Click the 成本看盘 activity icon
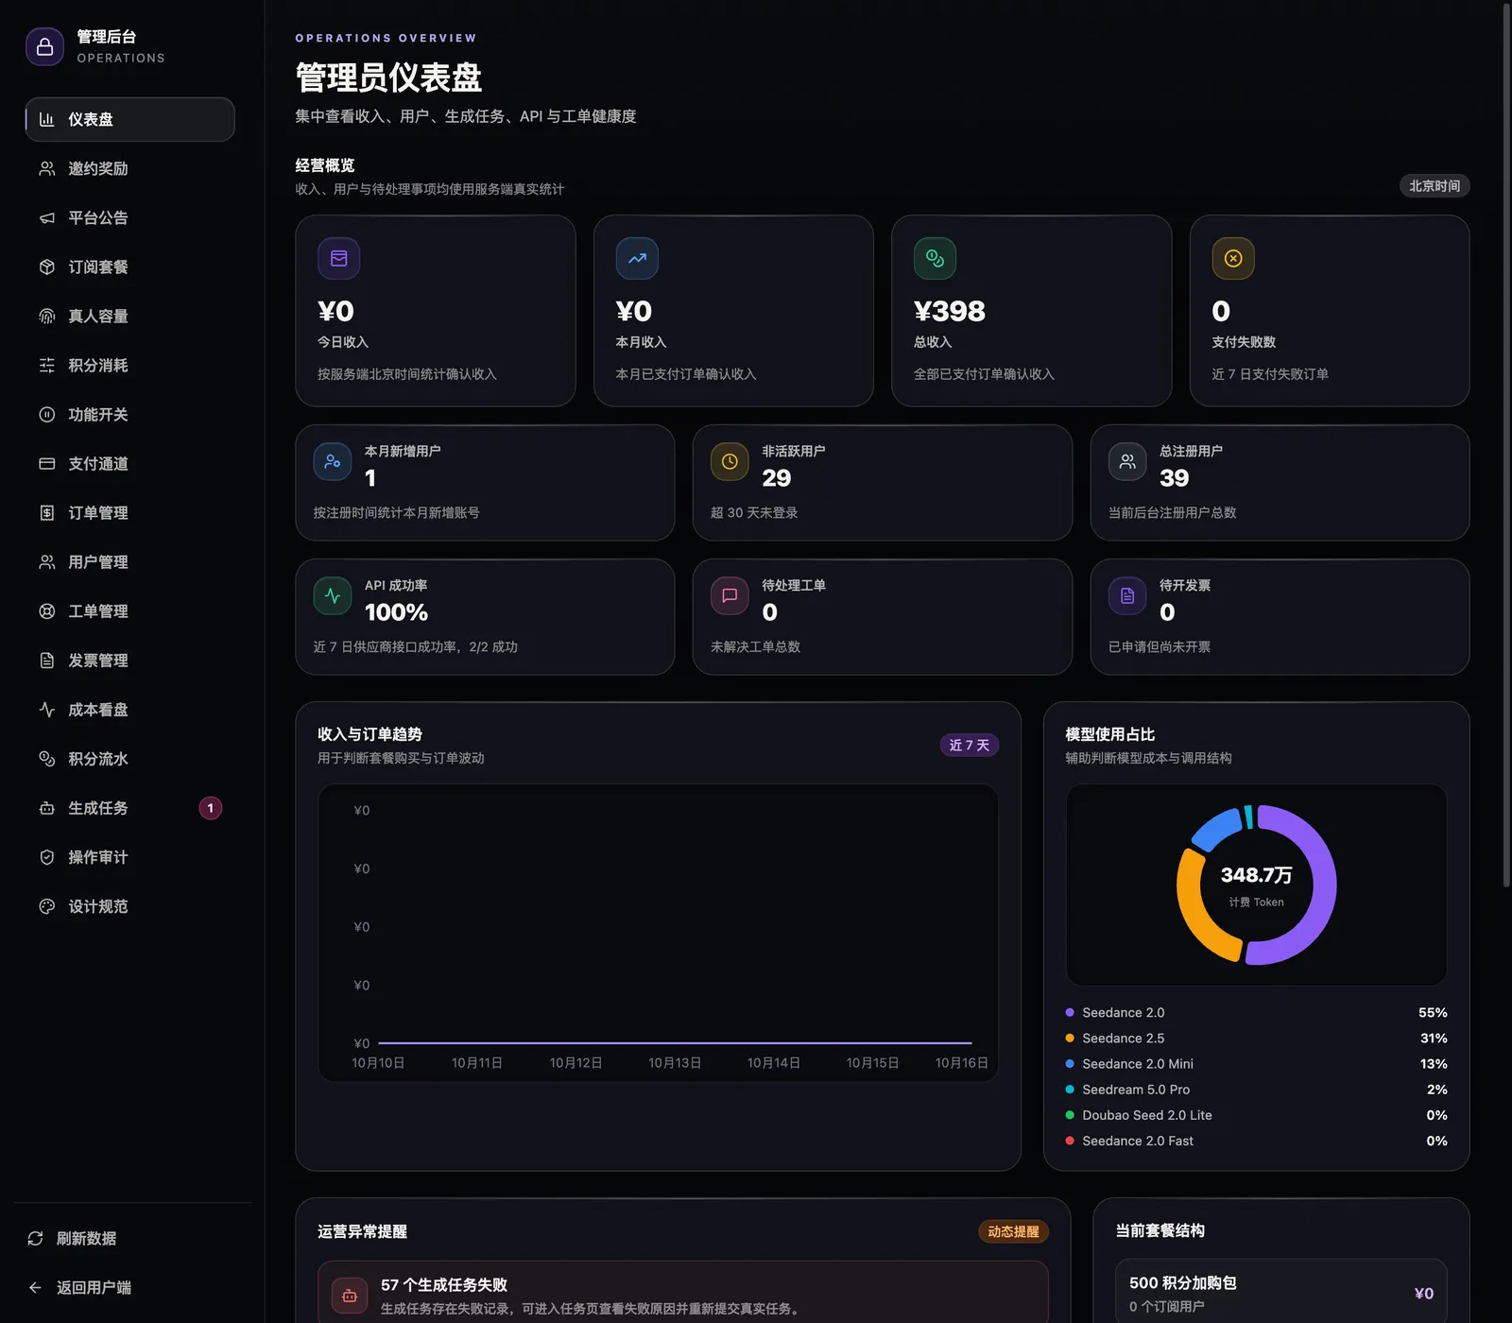 tap(46, 709)
